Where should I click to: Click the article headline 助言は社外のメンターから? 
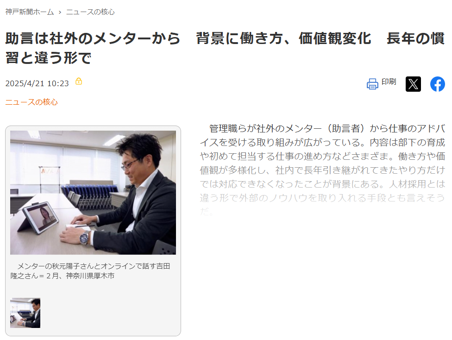click(x=93, y=38)
